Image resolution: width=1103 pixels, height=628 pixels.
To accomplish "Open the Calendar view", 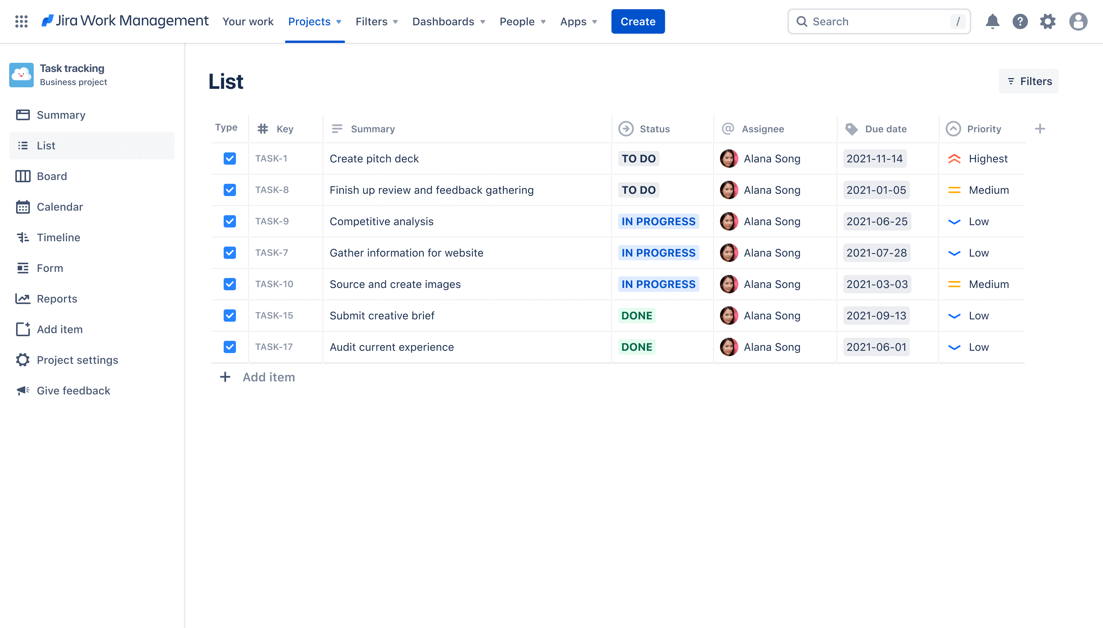I will pyautogui.click(x=59, y=206).
